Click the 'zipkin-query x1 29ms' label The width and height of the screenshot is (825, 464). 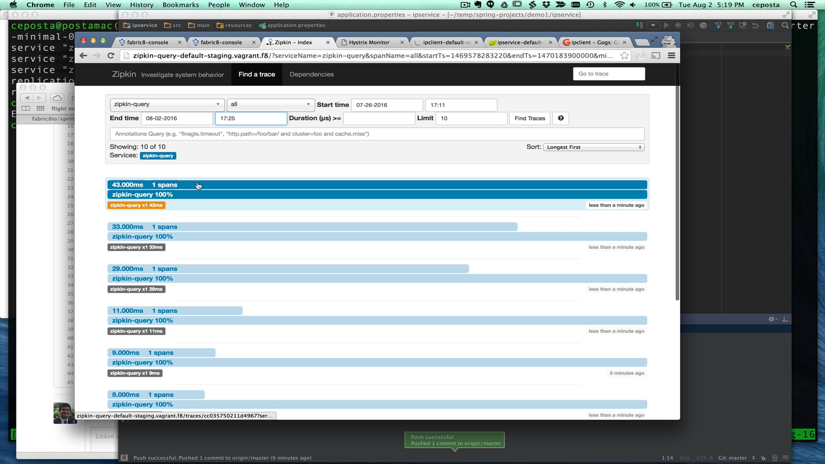[x=136, y=289]
